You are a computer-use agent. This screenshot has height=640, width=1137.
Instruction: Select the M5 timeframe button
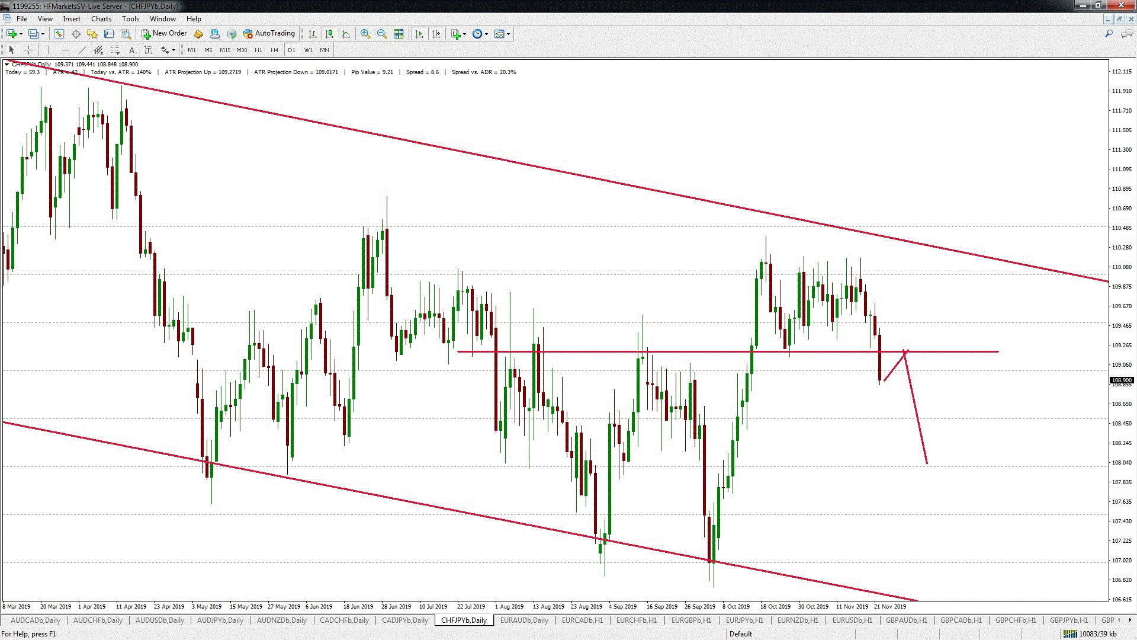[208, 50]
